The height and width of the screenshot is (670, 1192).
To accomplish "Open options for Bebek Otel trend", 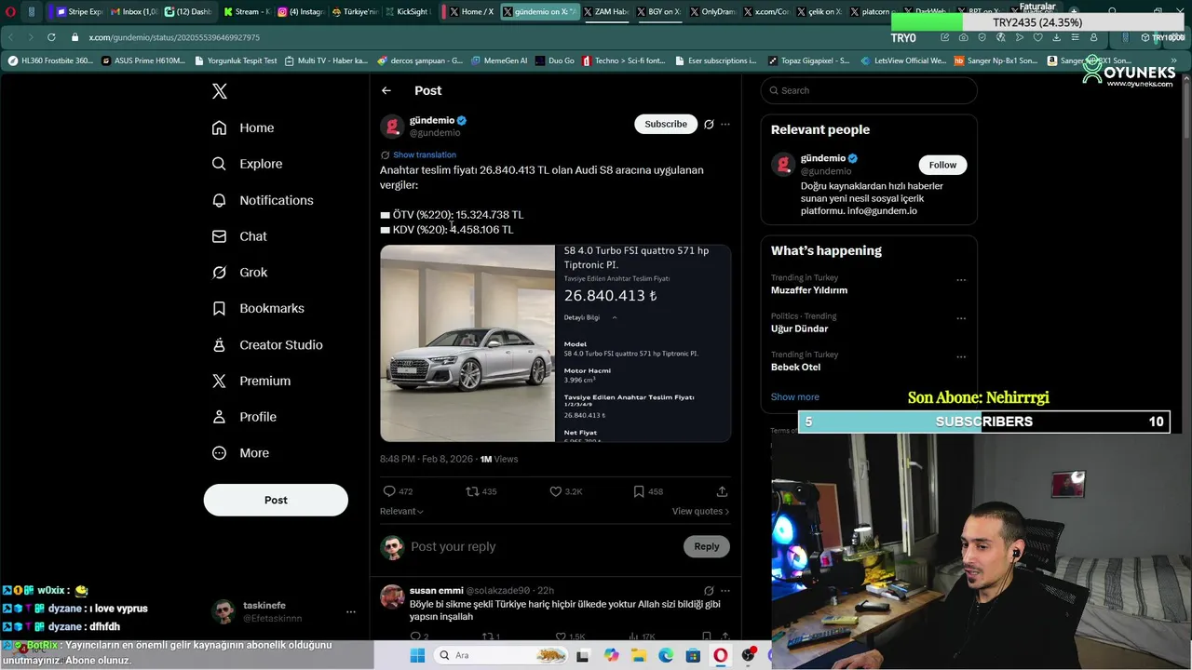I will [x=961, y=356].
